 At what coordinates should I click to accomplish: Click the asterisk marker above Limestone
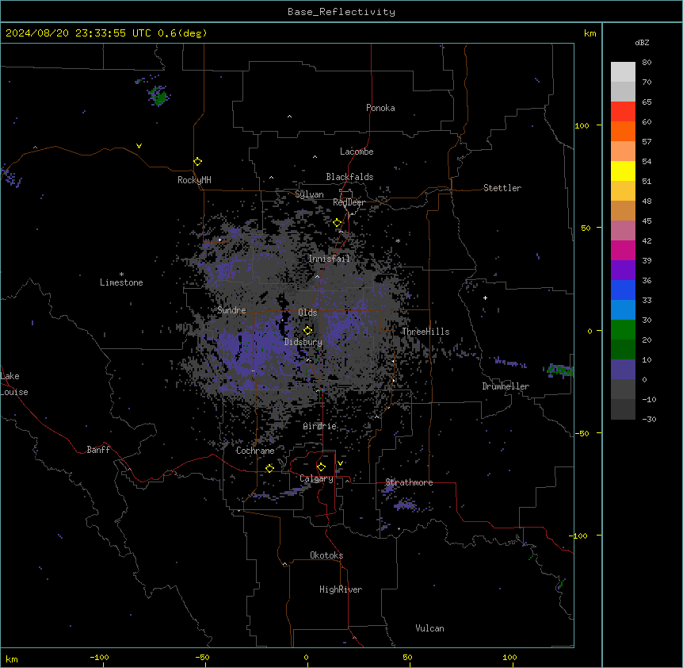(x=121, y=274)
